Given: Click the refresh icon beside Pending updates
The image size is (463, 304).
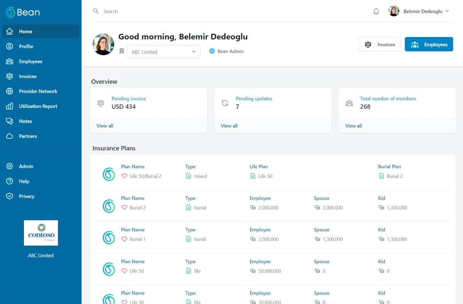Looking at the screenshot, I should [225, 103].
